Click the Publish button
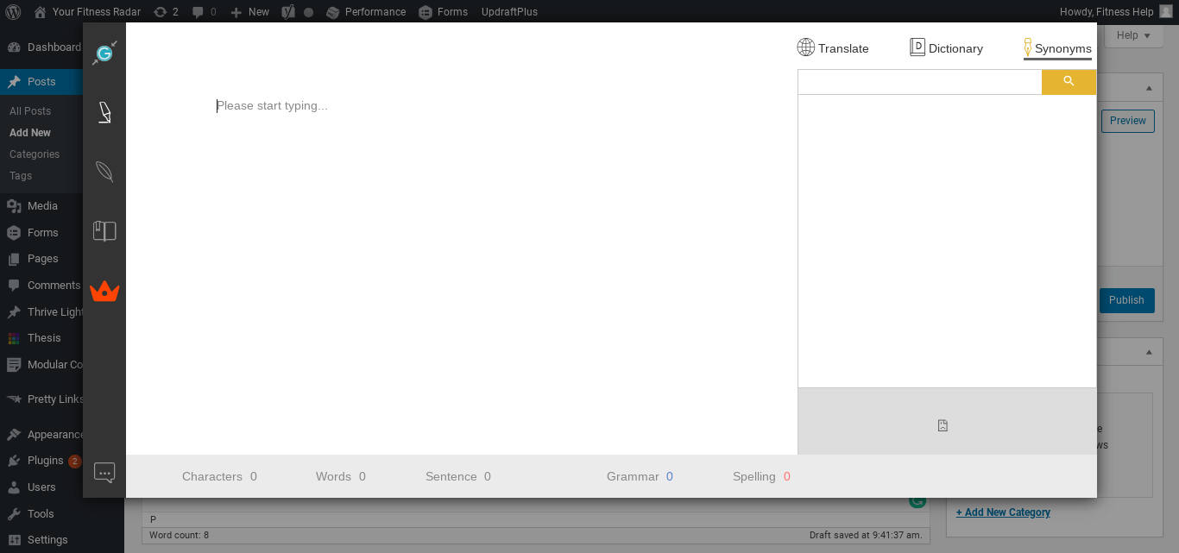1179x553 pixels. (x=1126, y=300)
